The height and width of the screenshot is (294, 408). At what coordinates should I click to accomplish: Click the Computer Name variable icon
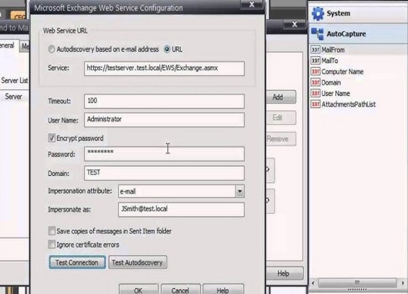(316, 71)
